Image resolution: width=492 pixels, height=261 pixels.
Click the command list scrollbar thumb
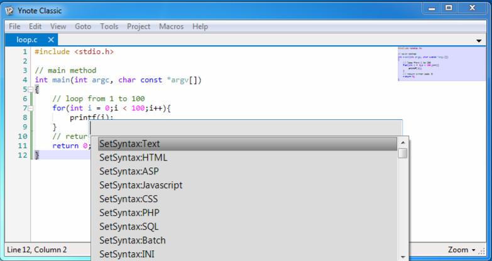403,154
